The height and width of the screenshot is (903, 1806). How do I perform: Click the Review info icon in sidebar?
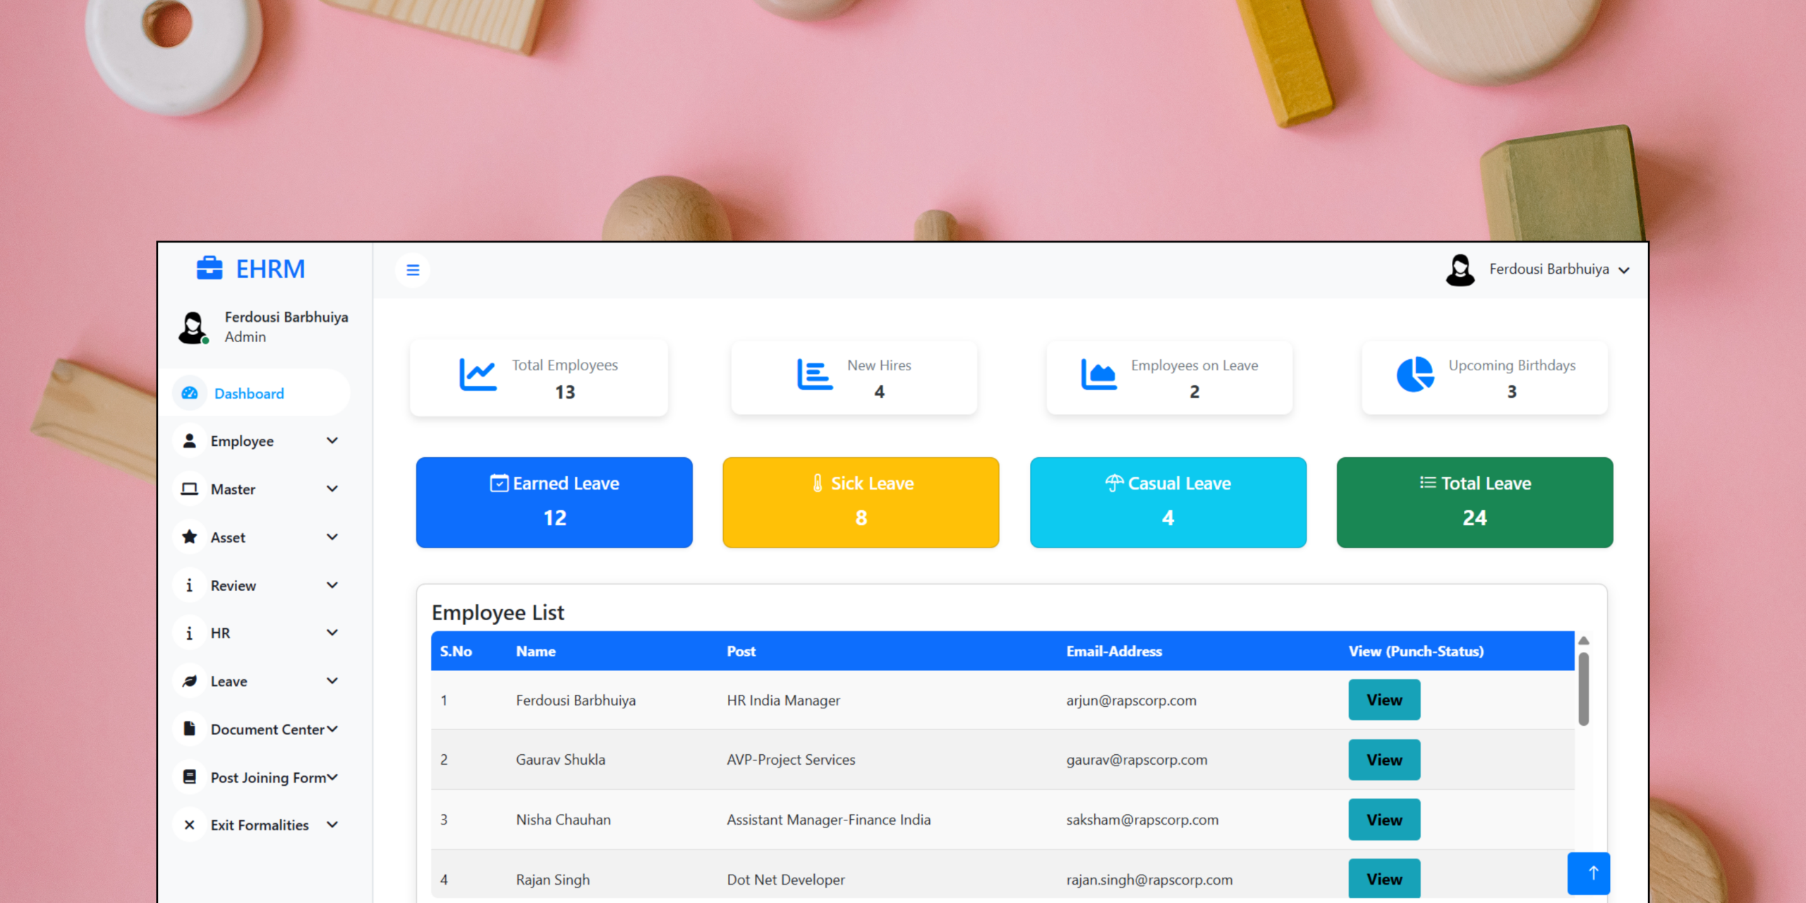[x=189, y=586]
